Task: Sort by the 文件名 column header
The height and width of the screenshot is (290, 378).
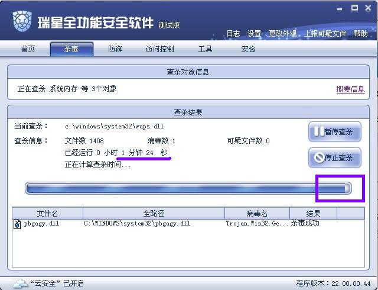Action: pos(47,213)
